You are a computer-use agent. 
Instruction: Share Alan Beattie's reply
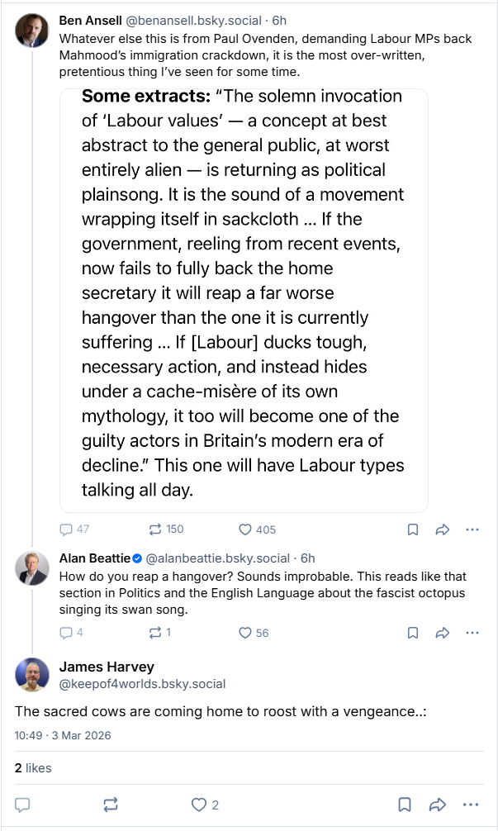point(442,633)
